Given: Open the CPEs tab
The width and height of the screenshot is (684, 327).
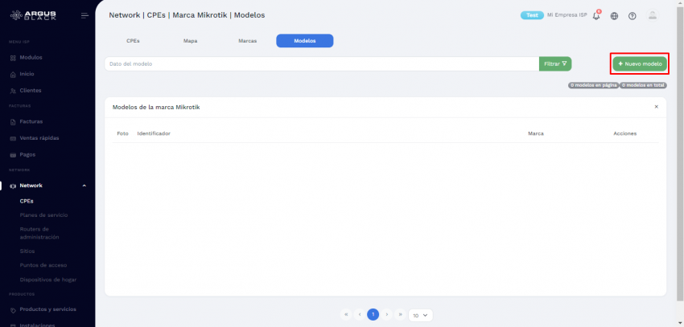Looking at the screenshot, I should pos(133,40).
